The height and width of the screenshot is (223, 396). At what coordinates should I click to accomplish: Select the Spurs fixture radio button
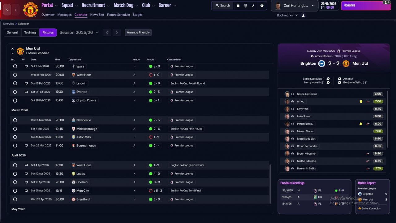point(15,66)
